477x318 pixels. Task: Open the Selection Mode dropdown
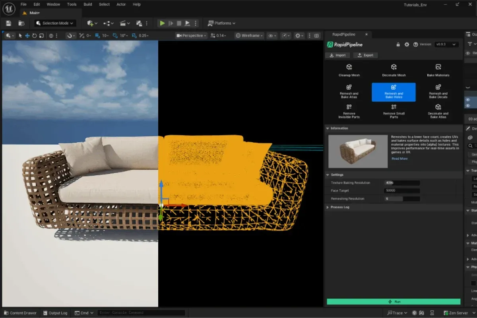point(54,23)
